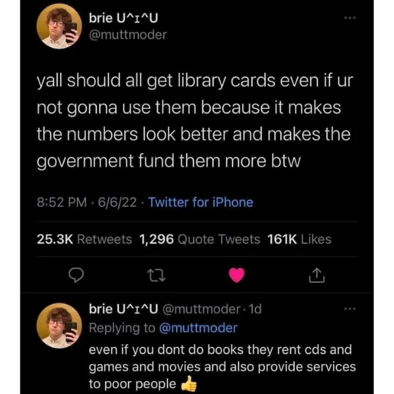The width and height of the screenshot is (394, 394).
Task: Open the share upload icon
Action: pyautogui.click(x=317, y=275)
